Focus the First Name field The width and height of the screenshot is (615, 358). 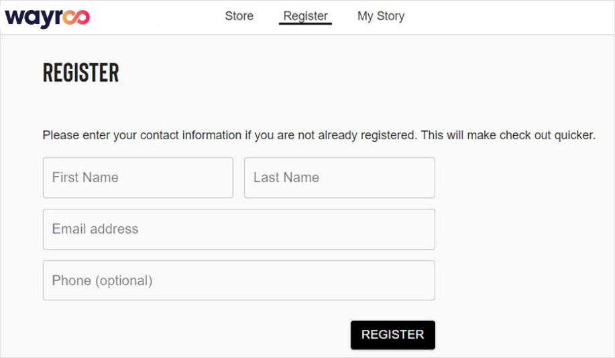pos(138,177)
